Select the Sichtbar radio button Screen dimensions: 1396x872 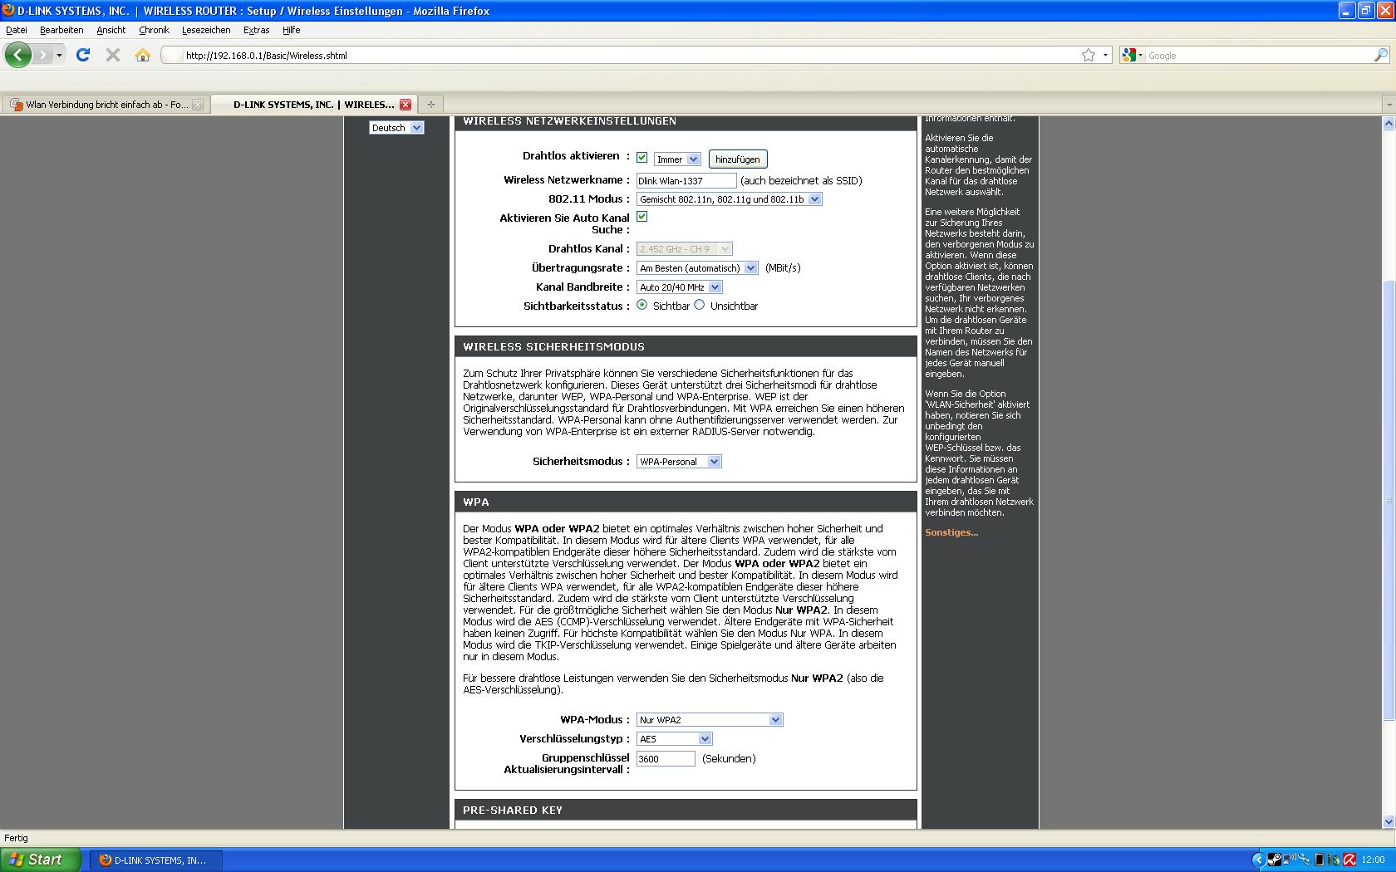click(642, 305)
